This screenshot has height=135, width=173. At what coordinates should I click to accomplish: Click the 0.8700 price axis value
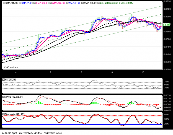[x=167, y=9]
